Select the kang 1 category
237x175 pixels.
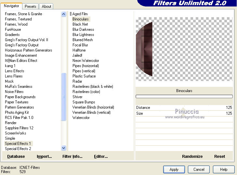coord(10,66)
